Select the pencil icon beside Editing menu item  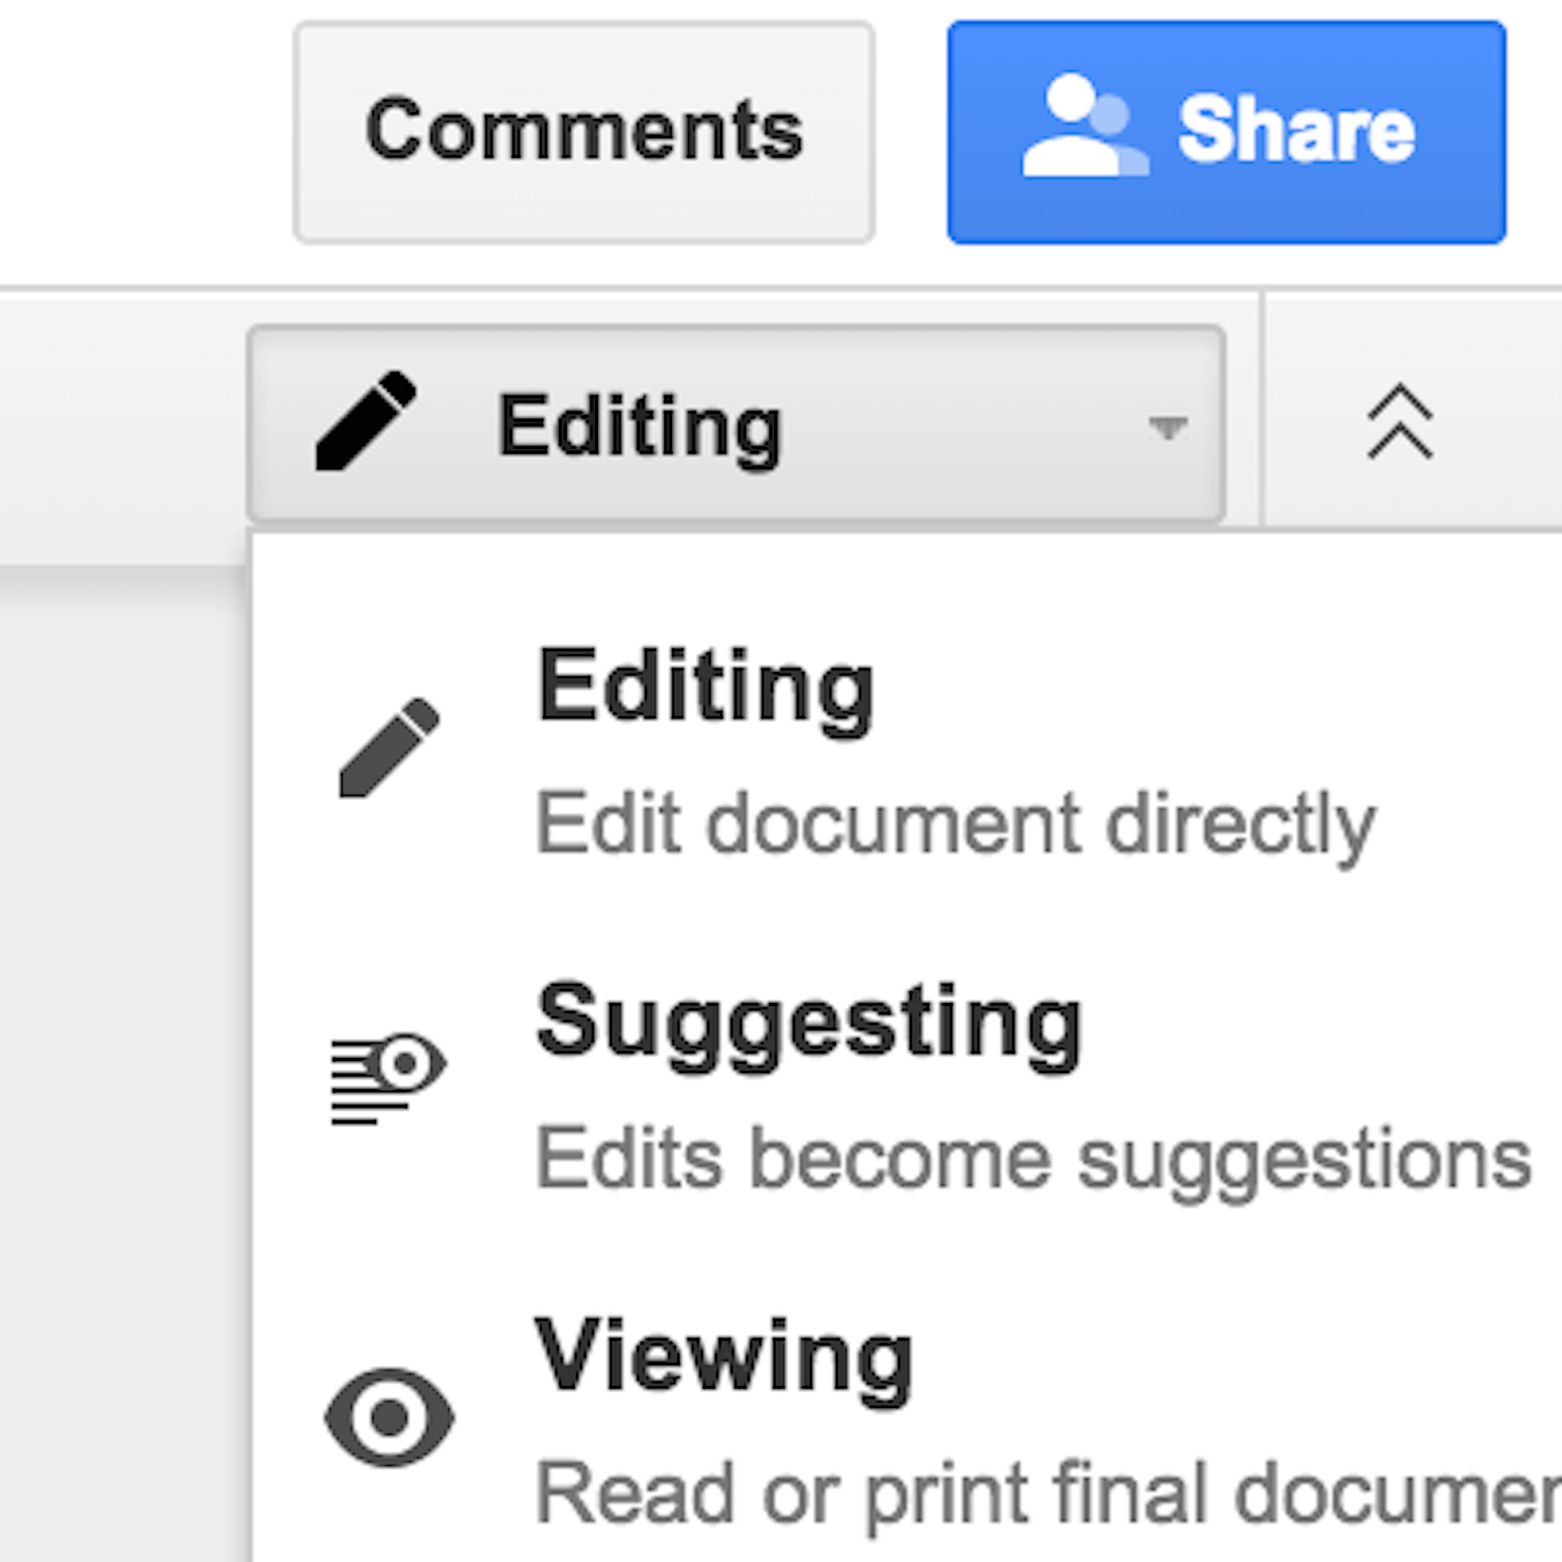(x=391, y=752)
